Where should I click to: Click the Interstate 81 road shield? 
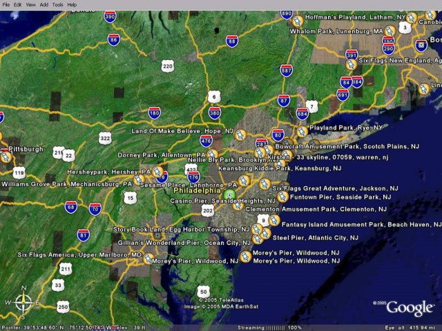click(x=84, y=235)
